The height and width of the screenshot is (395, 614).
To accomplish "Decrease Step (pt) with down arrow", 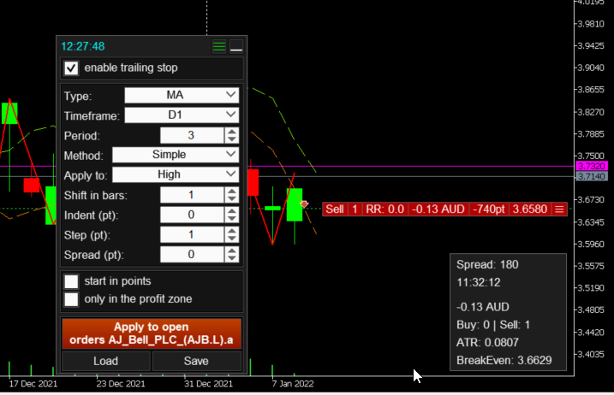I will coord(232,239).
